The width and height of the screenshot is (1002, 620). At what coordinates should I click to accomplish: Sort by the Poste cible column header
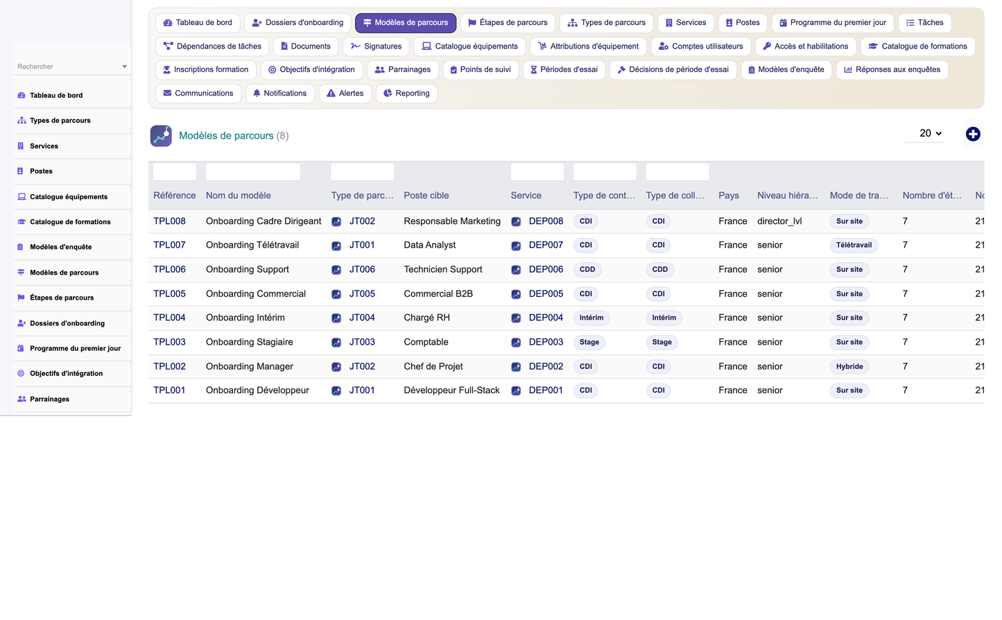pyautogui.click(x=426, y=196)
